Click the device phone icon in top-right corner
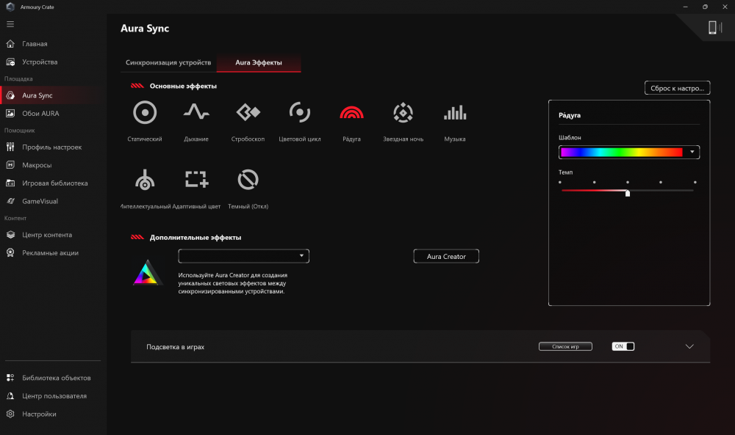The height and width of the screenshot is (435, 735). (x=711, y=28)
